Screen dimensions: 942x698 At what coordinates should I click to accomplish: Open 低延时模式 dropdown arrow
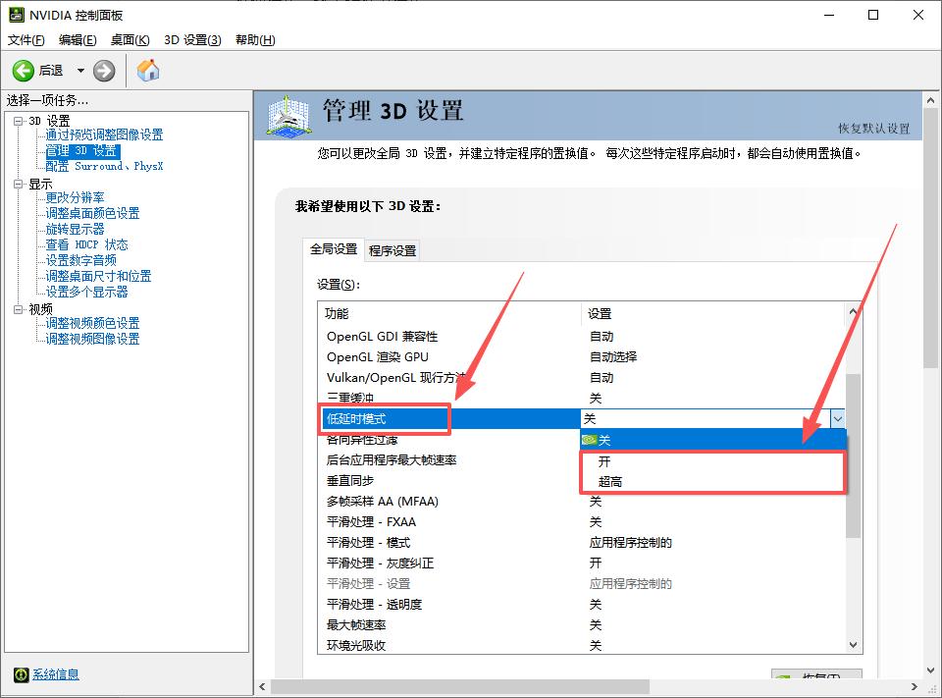click(x=837, y=418)
